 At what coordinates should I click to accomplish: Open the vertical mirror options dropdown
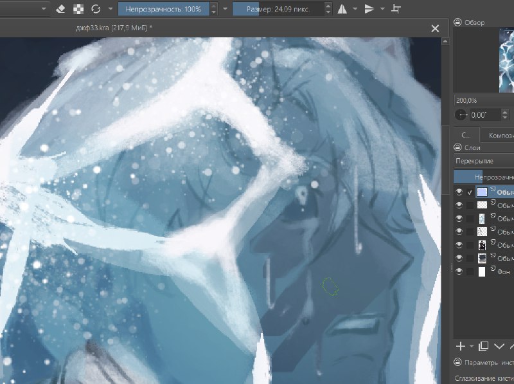(x=382, y=9)
